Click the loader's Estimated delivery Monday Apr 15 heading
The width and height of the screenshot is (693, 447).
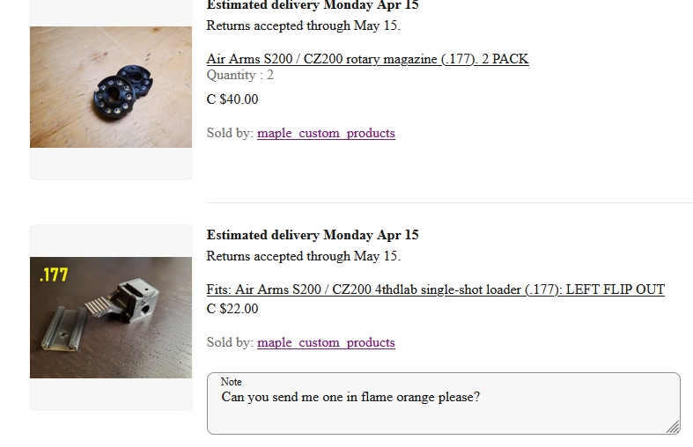click(x=313, y=235)
